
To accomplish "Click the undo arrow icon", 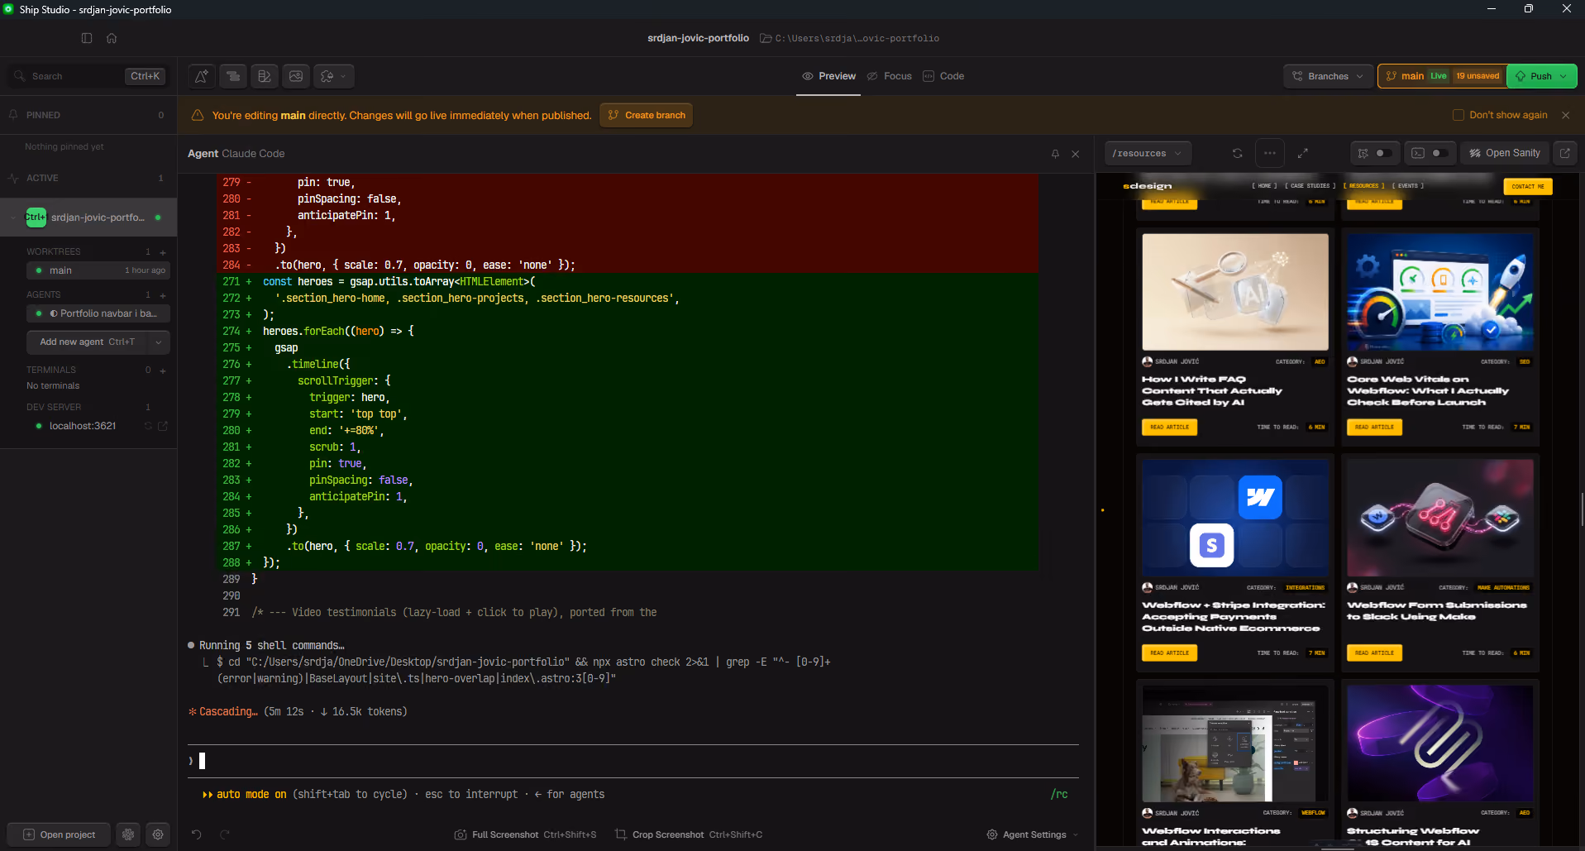I will pos(197,834).
